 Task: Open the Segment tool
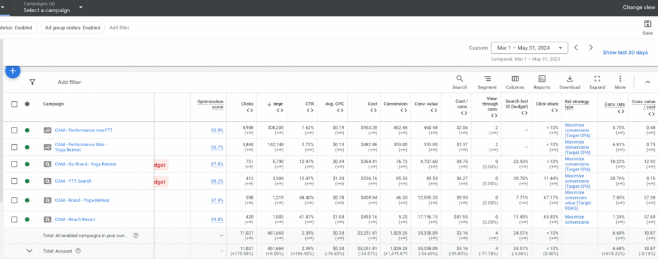click(487, 82)
